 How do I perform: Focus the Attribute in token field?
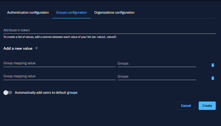(109, 30)
